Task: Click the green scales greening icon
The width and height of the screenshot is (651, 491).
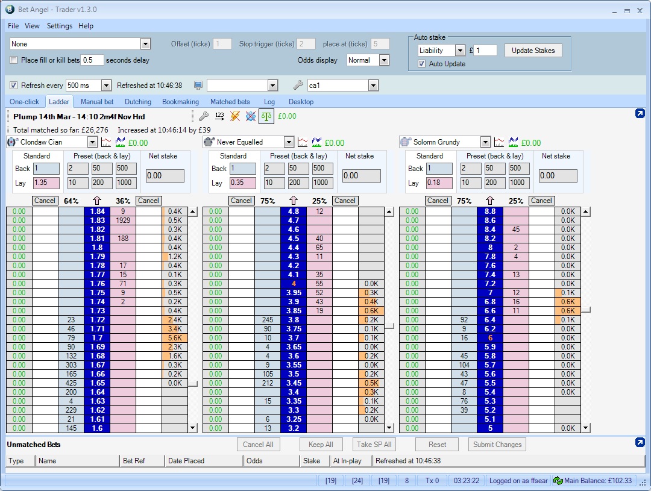Action: point(266,116)
